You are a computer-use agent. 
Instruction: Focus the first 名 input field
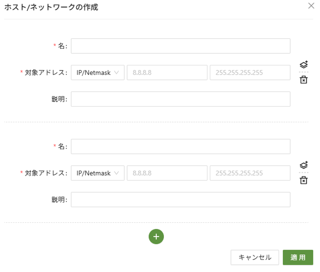[x=180, y=46]
